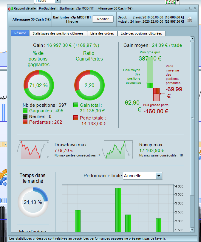Switch to Liste des ordres tab

coord(102,33)
